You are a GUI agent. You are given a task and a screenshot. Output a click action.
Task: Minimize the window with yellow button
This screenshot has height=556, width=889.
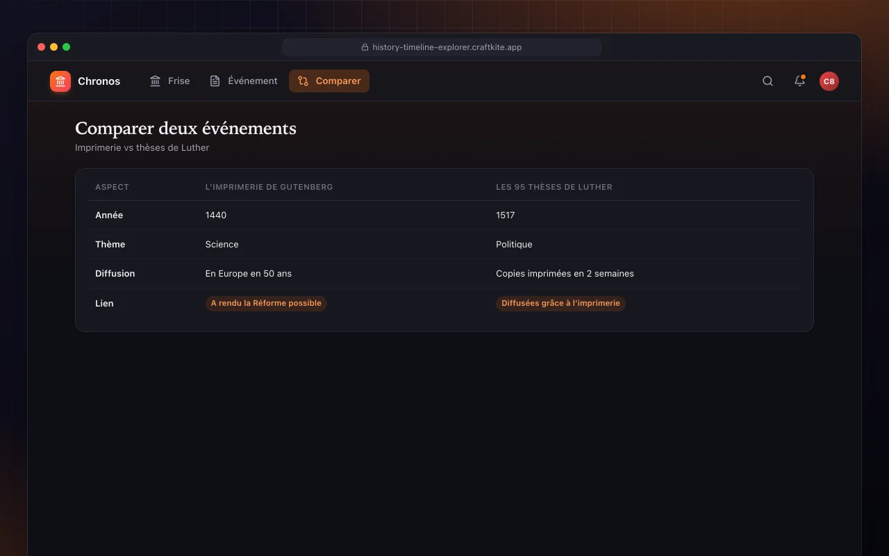click(x=53, y=47)
